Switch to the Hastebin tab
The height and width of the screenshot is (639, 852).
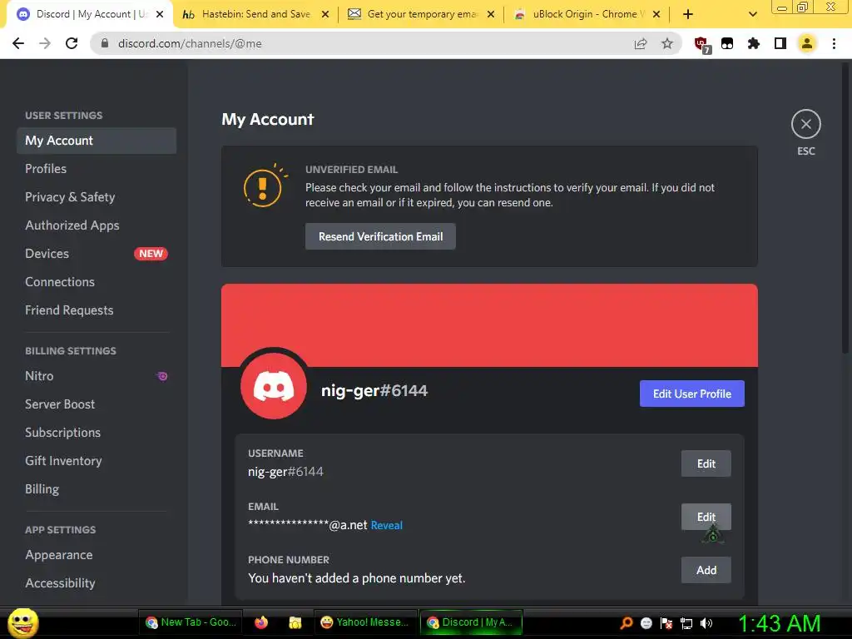point(255,14)
